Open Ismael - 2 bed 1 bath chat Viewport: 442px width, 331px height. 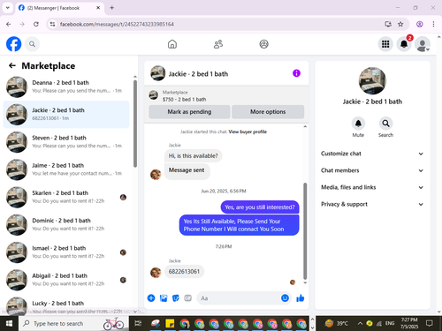[66, 252]
